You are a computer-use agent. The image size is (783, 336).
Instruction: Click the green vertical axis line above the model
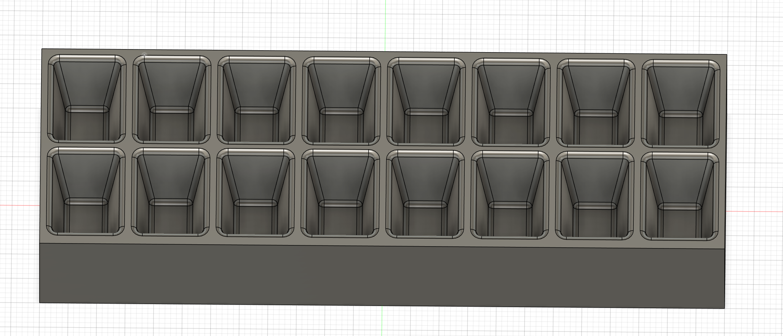point(385,23)
